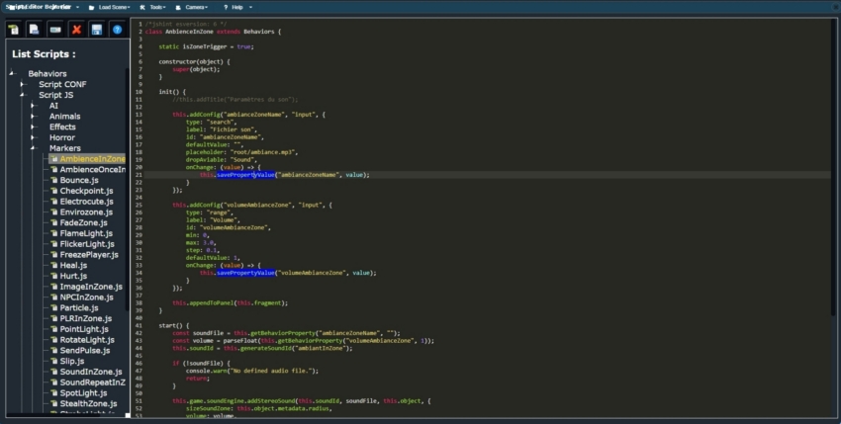The height and width of the screenshot is (424, 841).
Task: Click the blue help question icon
Action: coord(117,30)
